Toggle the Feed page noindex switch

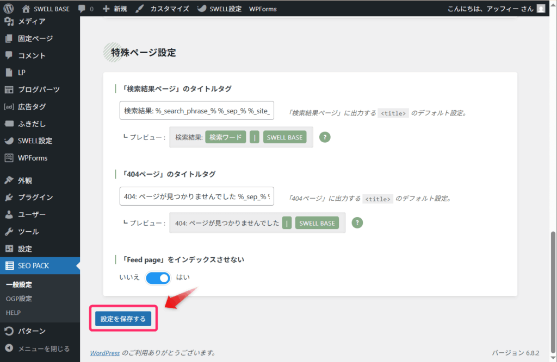pyautogui.click(x=158, y=278)
